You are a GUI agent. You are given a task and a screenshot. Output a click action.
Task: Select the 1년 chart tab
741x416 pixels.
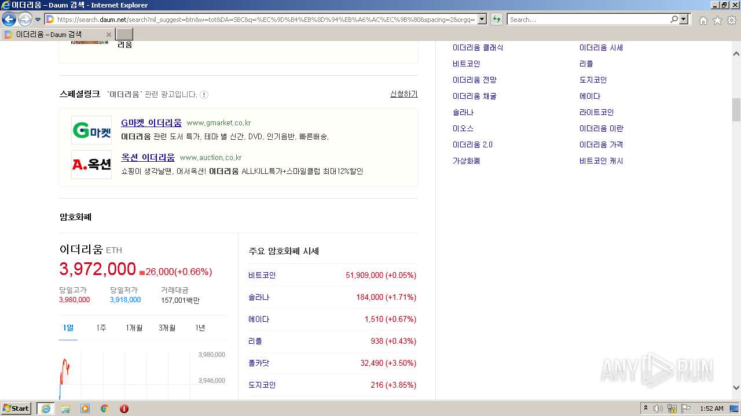point(200,328)
